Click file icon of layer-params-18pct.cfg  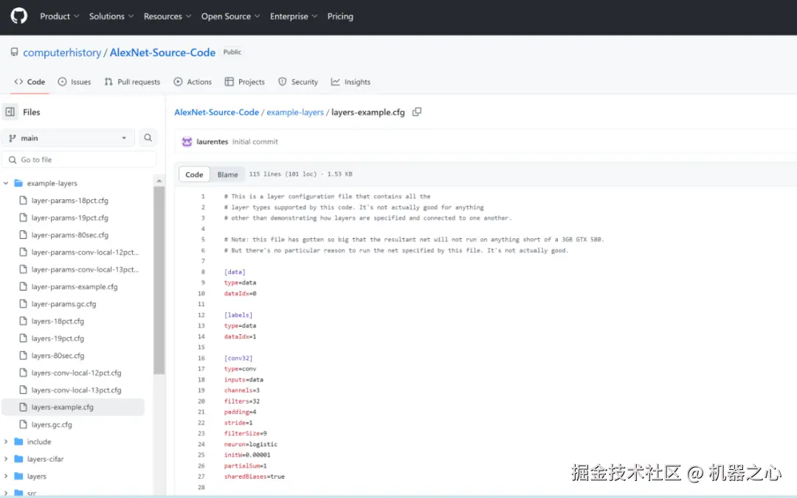23,200
